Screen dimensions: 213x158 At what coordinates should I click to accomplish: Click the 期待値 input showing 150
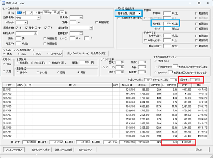[x=167, y=23]
